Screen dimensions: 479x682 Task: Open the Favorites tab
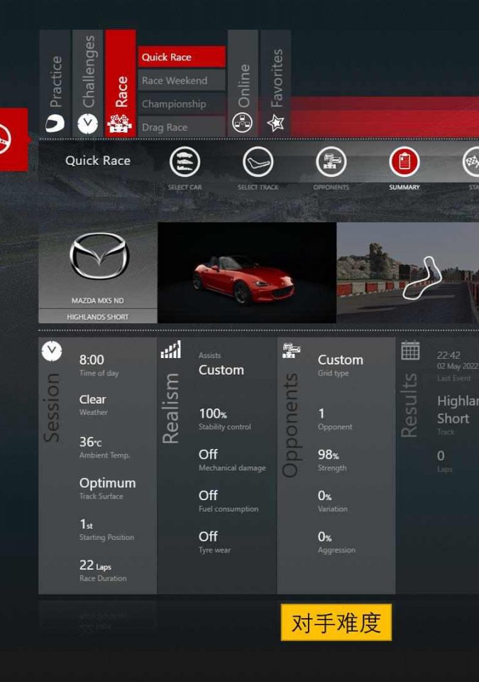pos(275,82)
